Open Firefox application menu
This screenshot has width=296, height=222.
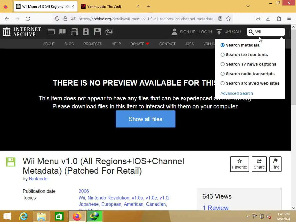tap(289, 18)
